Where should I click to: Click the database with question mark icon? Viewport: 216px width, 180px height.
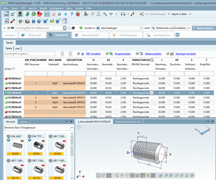(58, 21)
